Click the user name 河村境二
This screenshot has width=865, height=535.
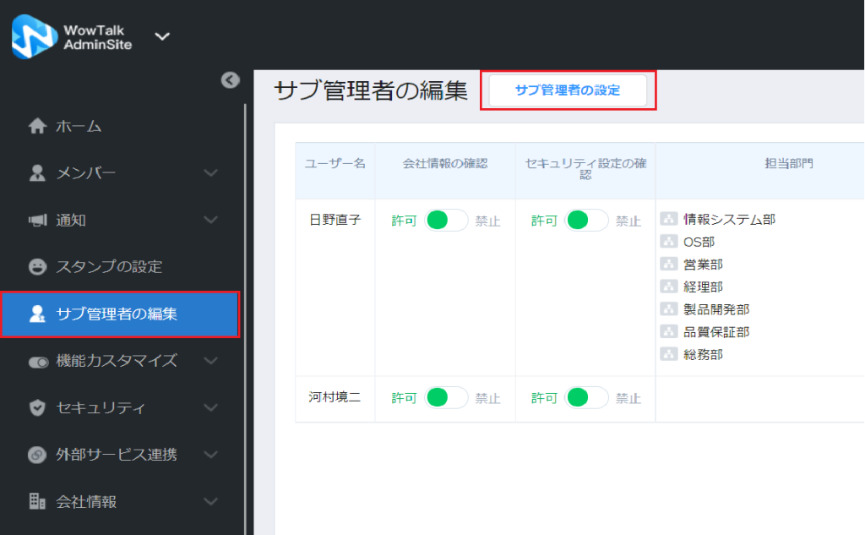[335, 397]
